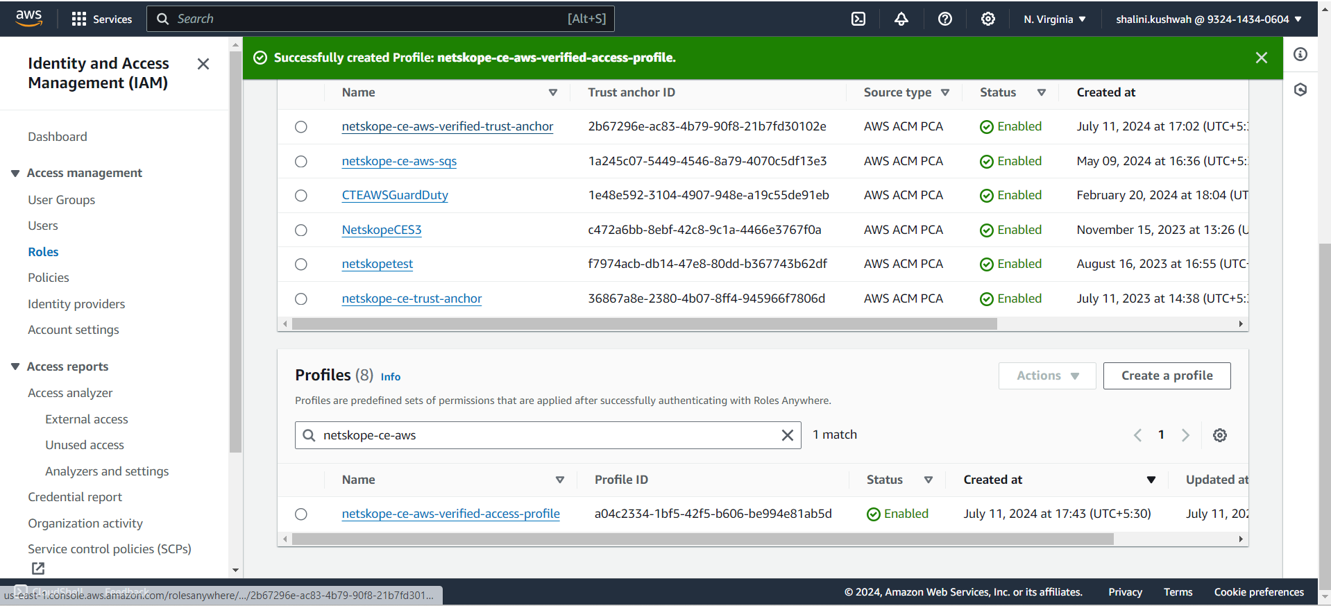Open Users in sidebar
Viewport: 1331px width, 606px height.
tap(43, 226)
